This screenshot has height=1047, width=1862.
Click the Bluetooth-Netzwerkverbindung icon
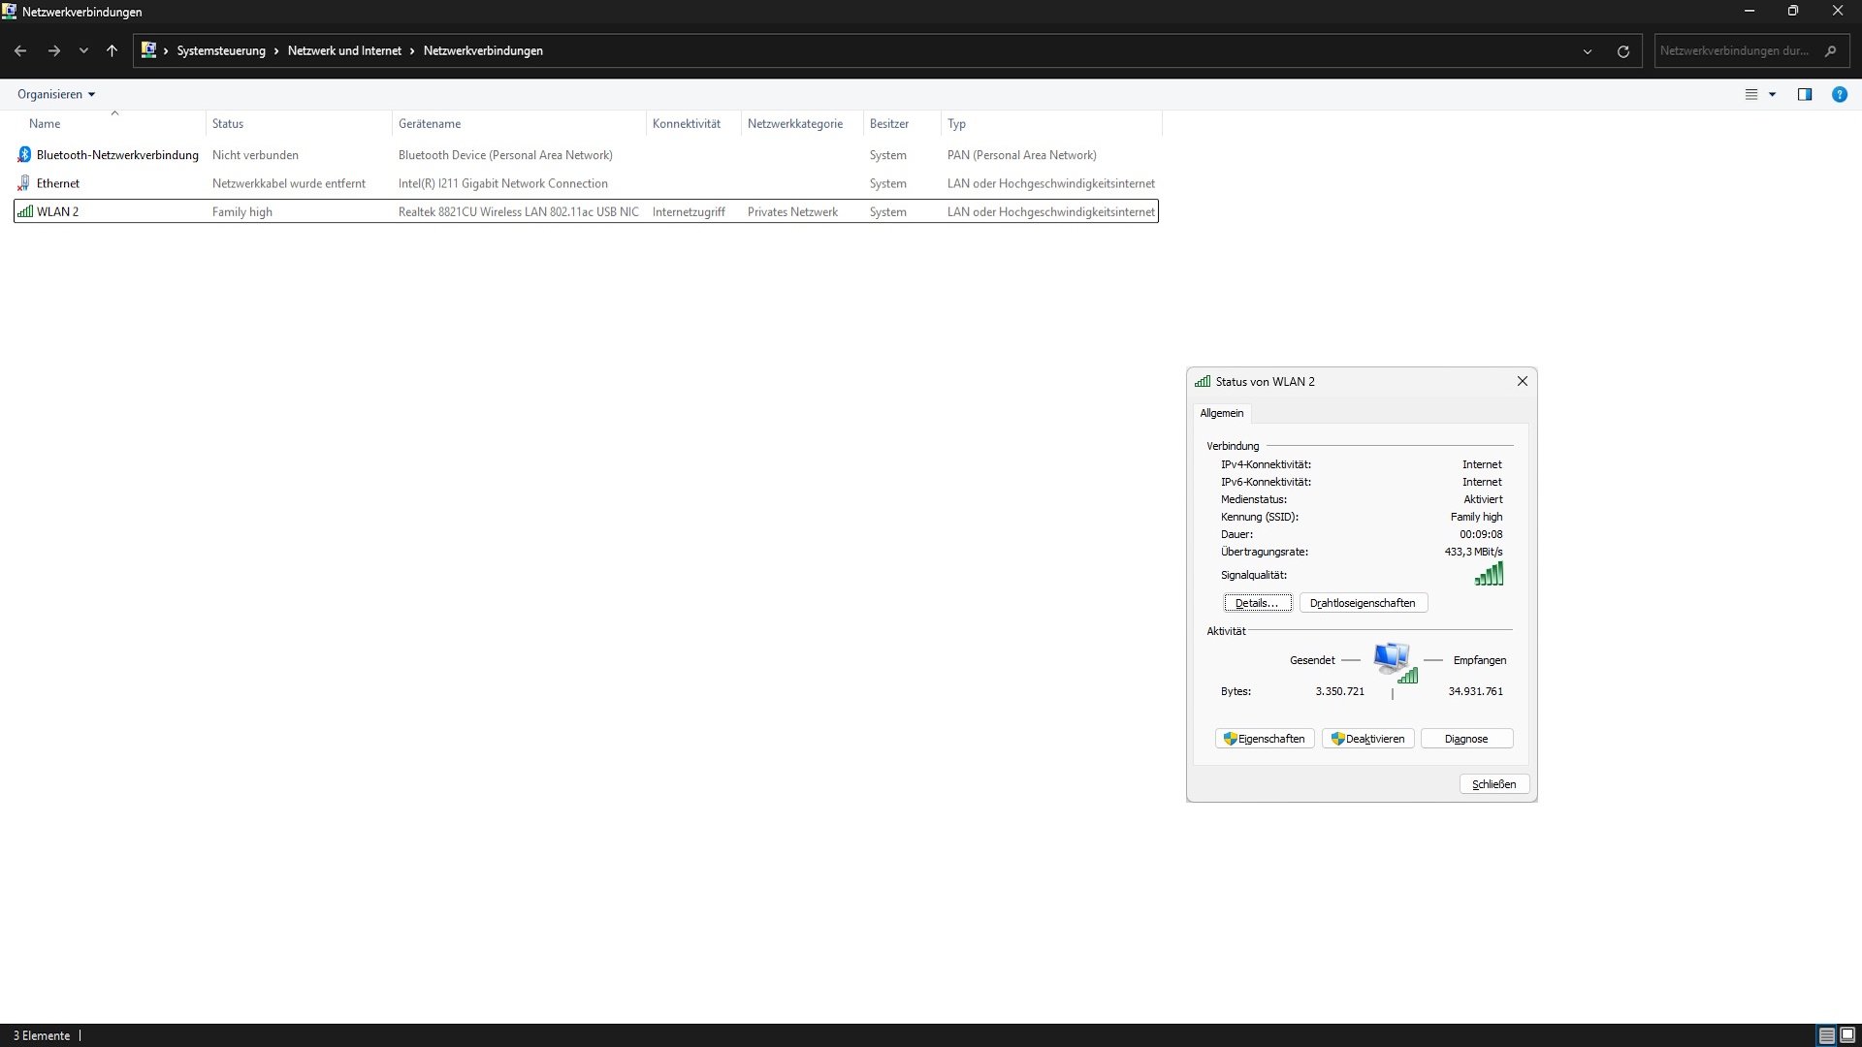pyautogui.click(x=24, y=155)
